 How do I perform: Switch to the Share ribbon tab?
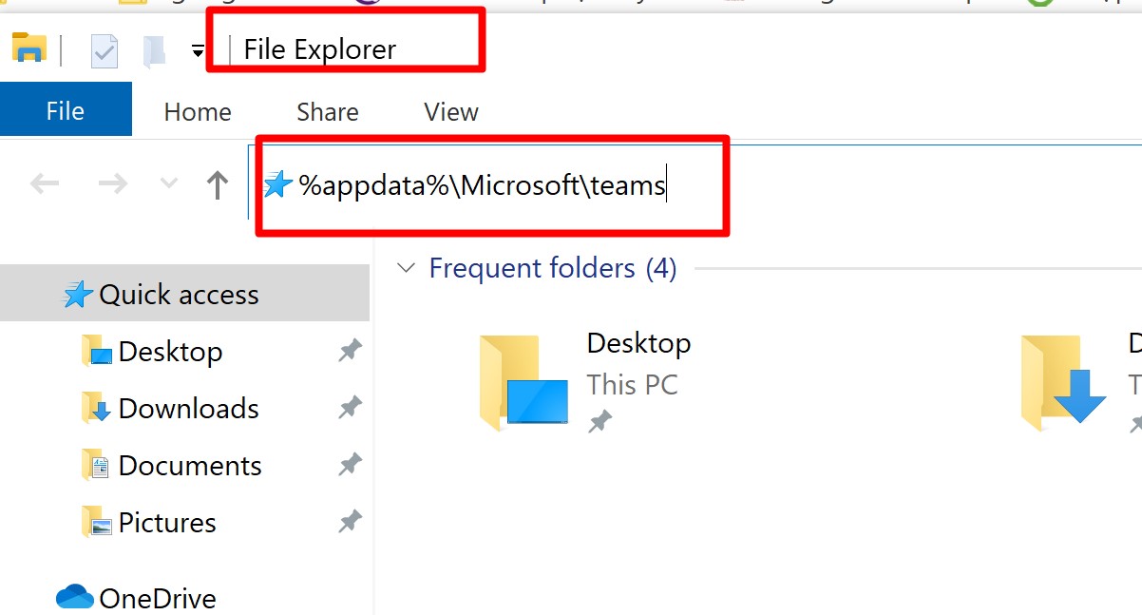[x=327, y=112]
